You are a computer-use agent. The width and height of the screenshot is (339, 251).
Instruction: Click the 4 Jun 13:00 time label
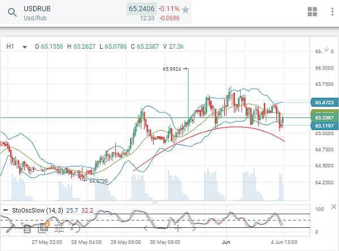point(284,242)
